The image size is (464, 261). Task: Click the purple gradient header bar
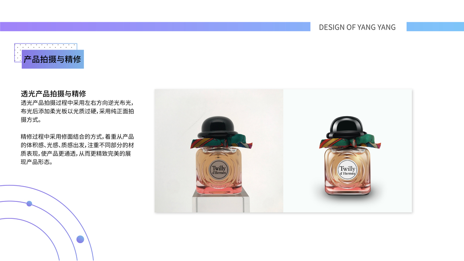155,27
